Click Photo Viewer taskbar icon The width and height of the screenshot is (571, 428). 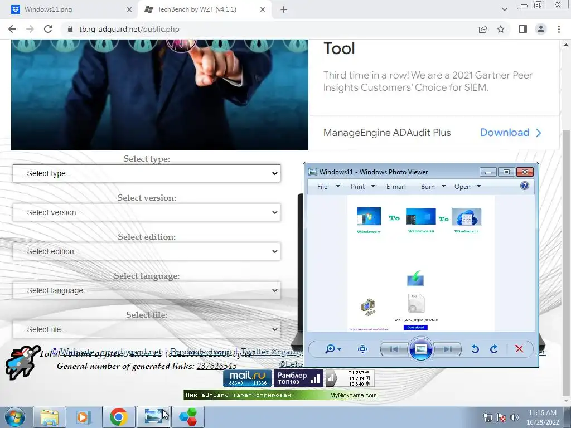point(153,417)
